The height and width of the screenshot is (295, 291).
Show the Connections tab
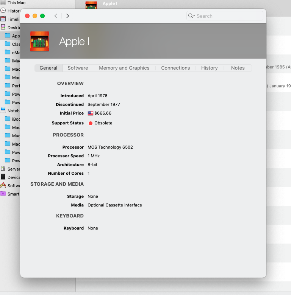tap(175, 68)
